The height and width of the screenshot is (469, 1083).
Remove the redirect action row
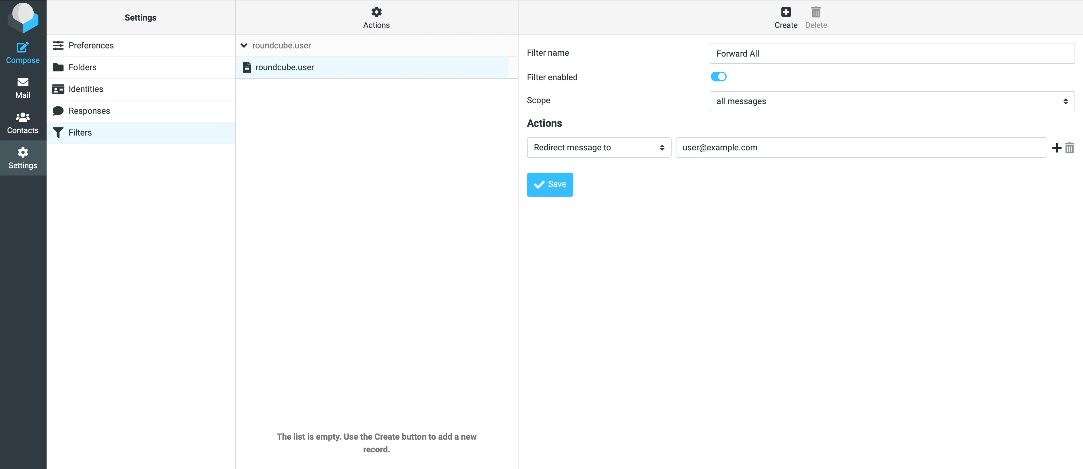click(x=1070, y=148)
